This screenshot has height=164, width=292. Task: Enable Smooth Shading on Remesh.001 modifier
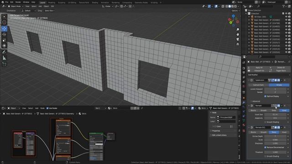[265, 156]
